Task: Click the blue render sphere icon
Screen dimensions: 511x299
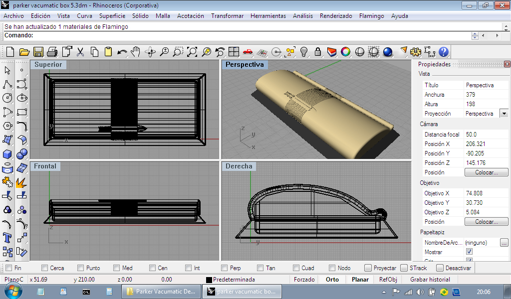Action: pos(388,52)
